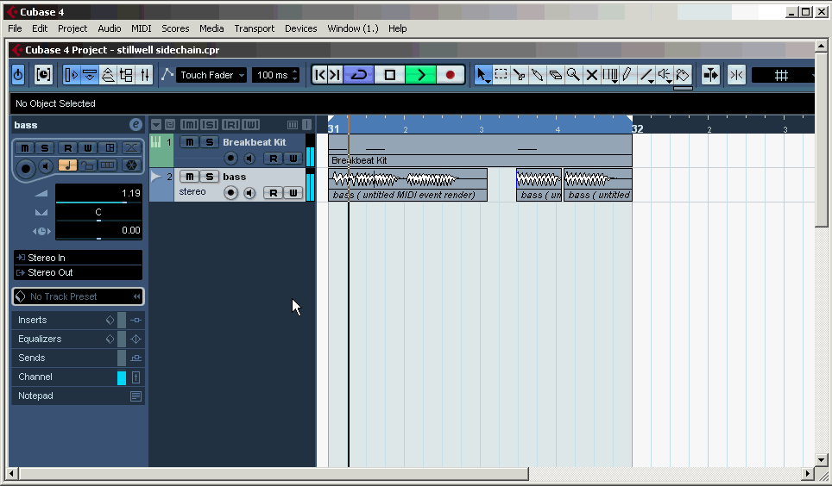
Task: Select the Time Warp tool
Action: tap(610, 75)
